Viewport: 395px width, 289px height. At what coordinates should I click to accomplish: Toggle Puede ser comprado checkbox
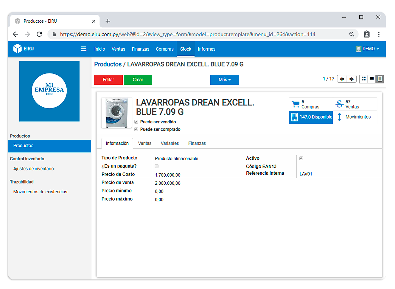pyautogui.click(x=136, y=129)
